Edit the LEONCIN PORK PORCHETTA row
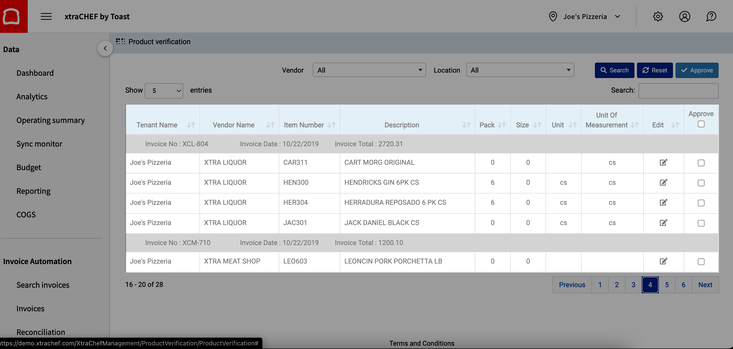The image size is (733, 349). (663, 261)
